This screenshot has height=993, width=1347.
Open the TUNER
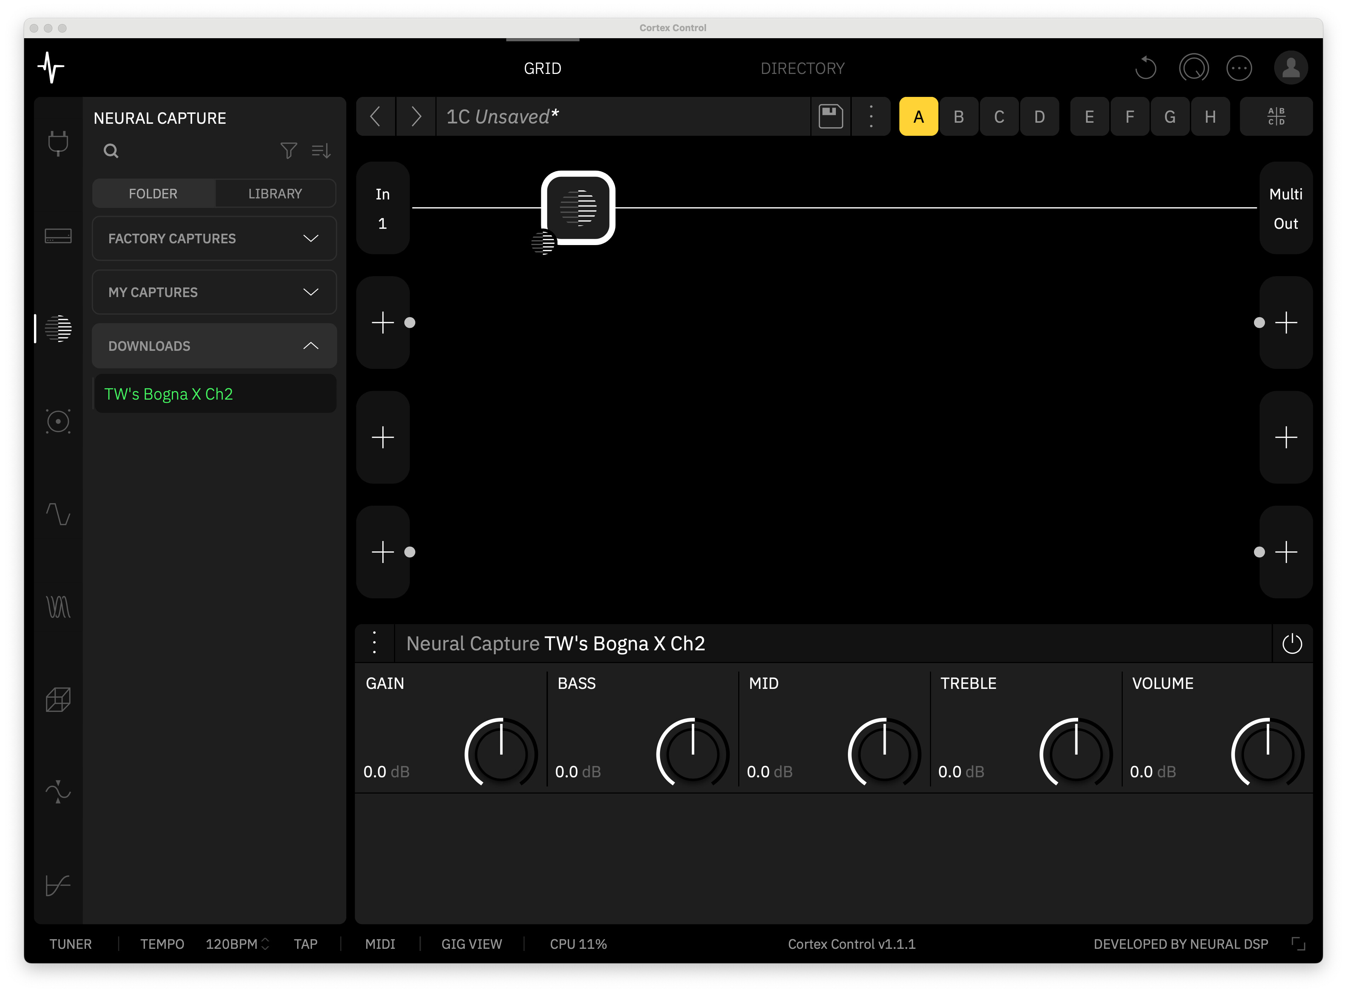pos(70,944)
